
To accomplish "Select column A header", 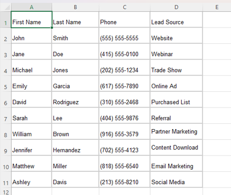I will 31,7.
